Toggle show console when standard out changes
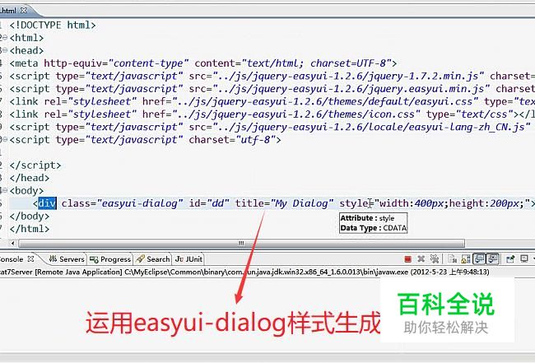The width and height of the screenshot is (535, 363). click(x=479, y=259)
